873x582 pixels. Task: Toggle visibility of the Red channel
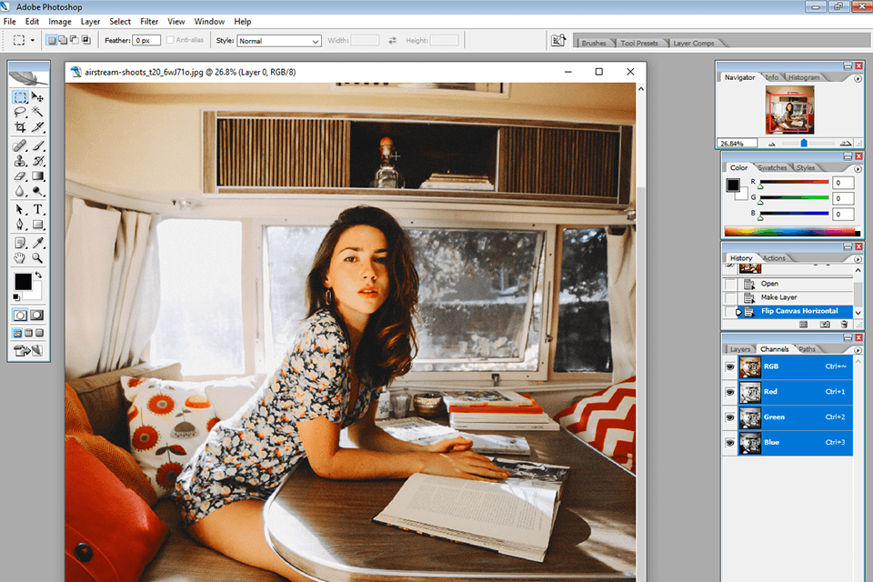coord(730,392)
